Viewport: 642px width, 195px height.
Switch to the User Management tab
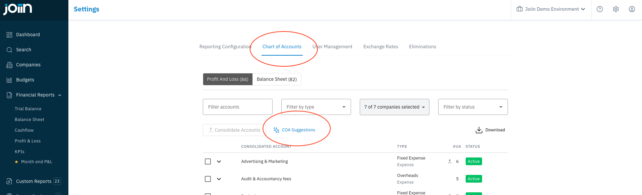[333, 47]
